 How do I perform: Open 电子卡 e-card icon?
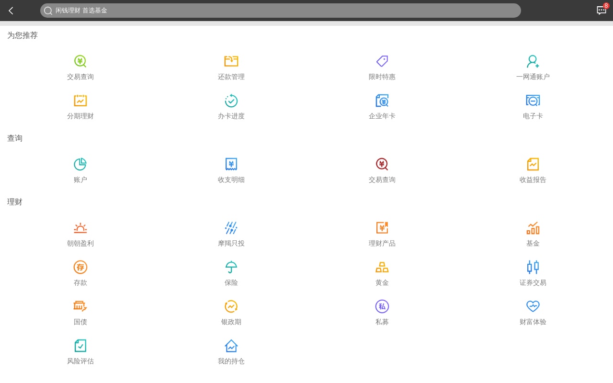(533, 101)
